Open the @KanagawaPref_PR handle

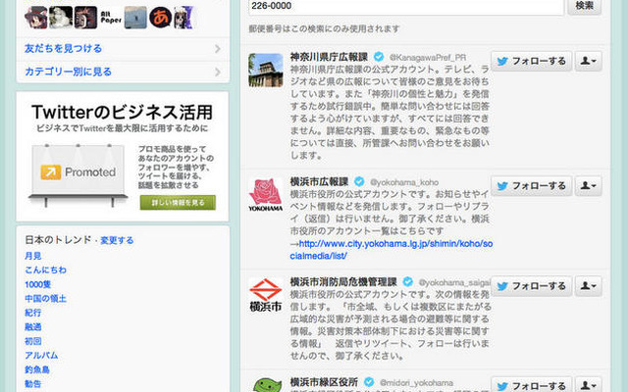coord(428,58)
